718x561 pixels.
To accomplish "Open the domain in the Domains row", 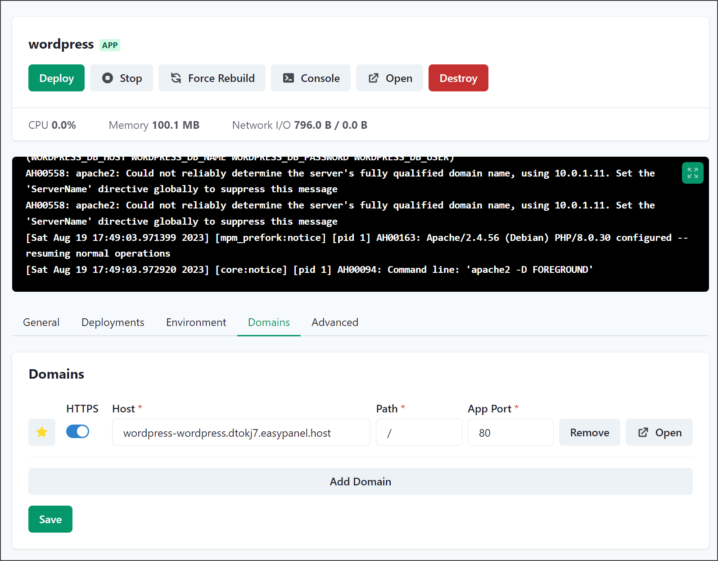I will (x=659, y=432).
